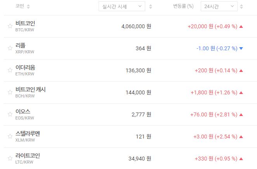257x169 pixels.
Task: Star Bitcoin BTC/KRW as favorite
Action: [x=10, y=26]
